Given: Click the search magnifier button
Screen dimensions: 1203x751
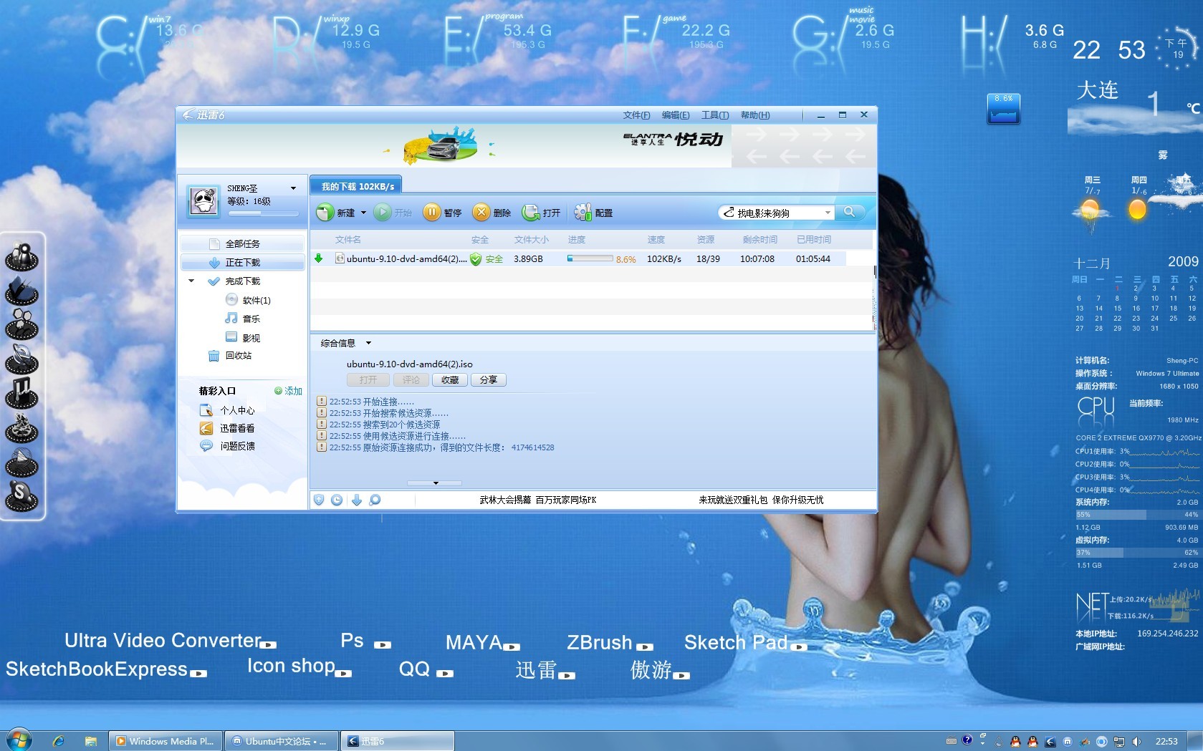Looking at the screenshot, I should pyautogui.click(x=849, y=212).
